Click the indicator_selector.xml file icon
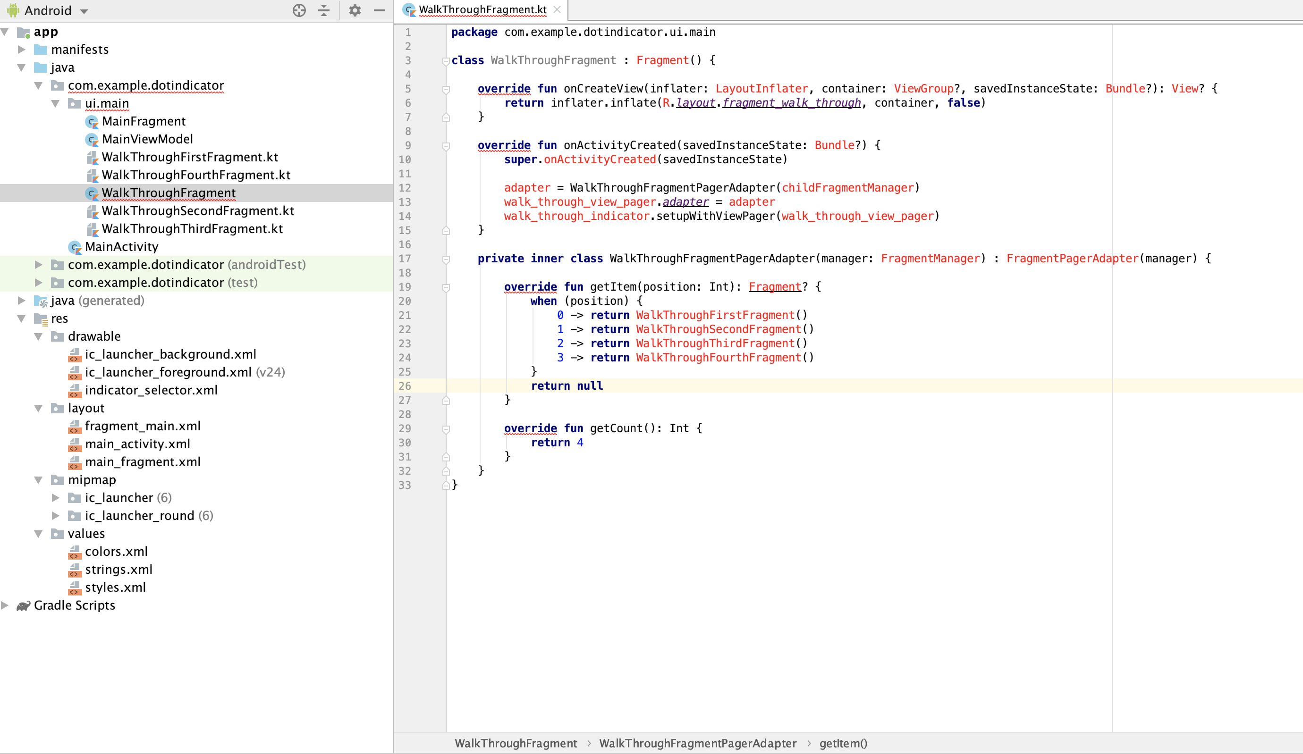This screenshot has width=1303, height=754. point(75,391)
